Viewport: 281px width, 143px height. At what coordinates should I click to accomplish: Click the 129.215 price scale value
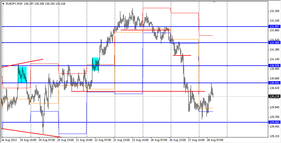pyautogui.click(x=274, y=136)
